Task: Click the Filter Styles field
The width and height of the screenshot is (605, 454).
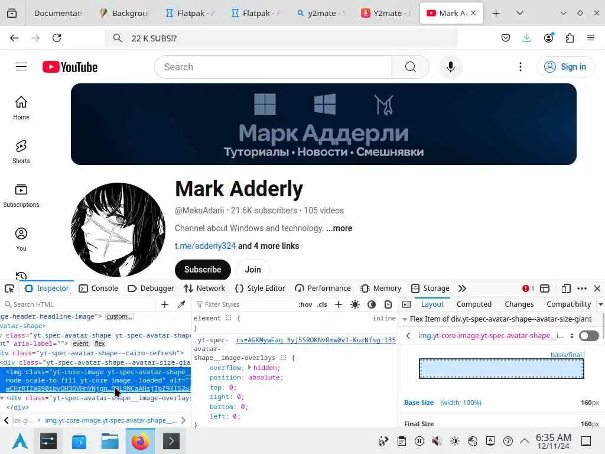Action: 245,304
